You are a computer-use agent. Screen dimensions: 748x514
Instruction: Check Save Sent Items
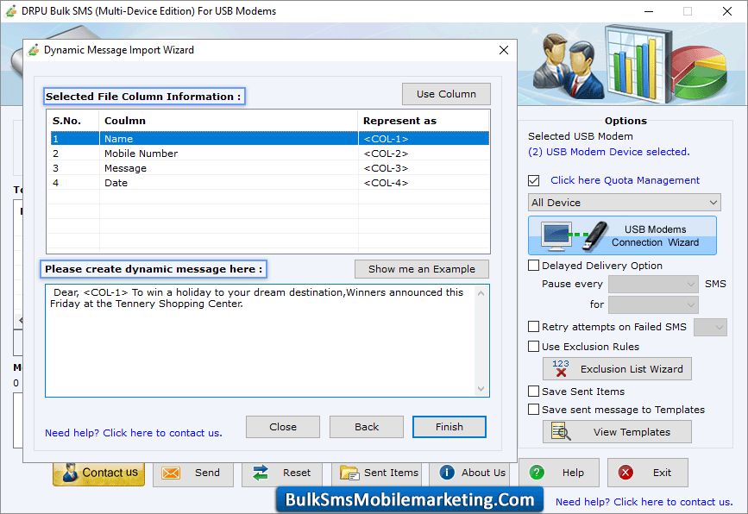[534, 392]
